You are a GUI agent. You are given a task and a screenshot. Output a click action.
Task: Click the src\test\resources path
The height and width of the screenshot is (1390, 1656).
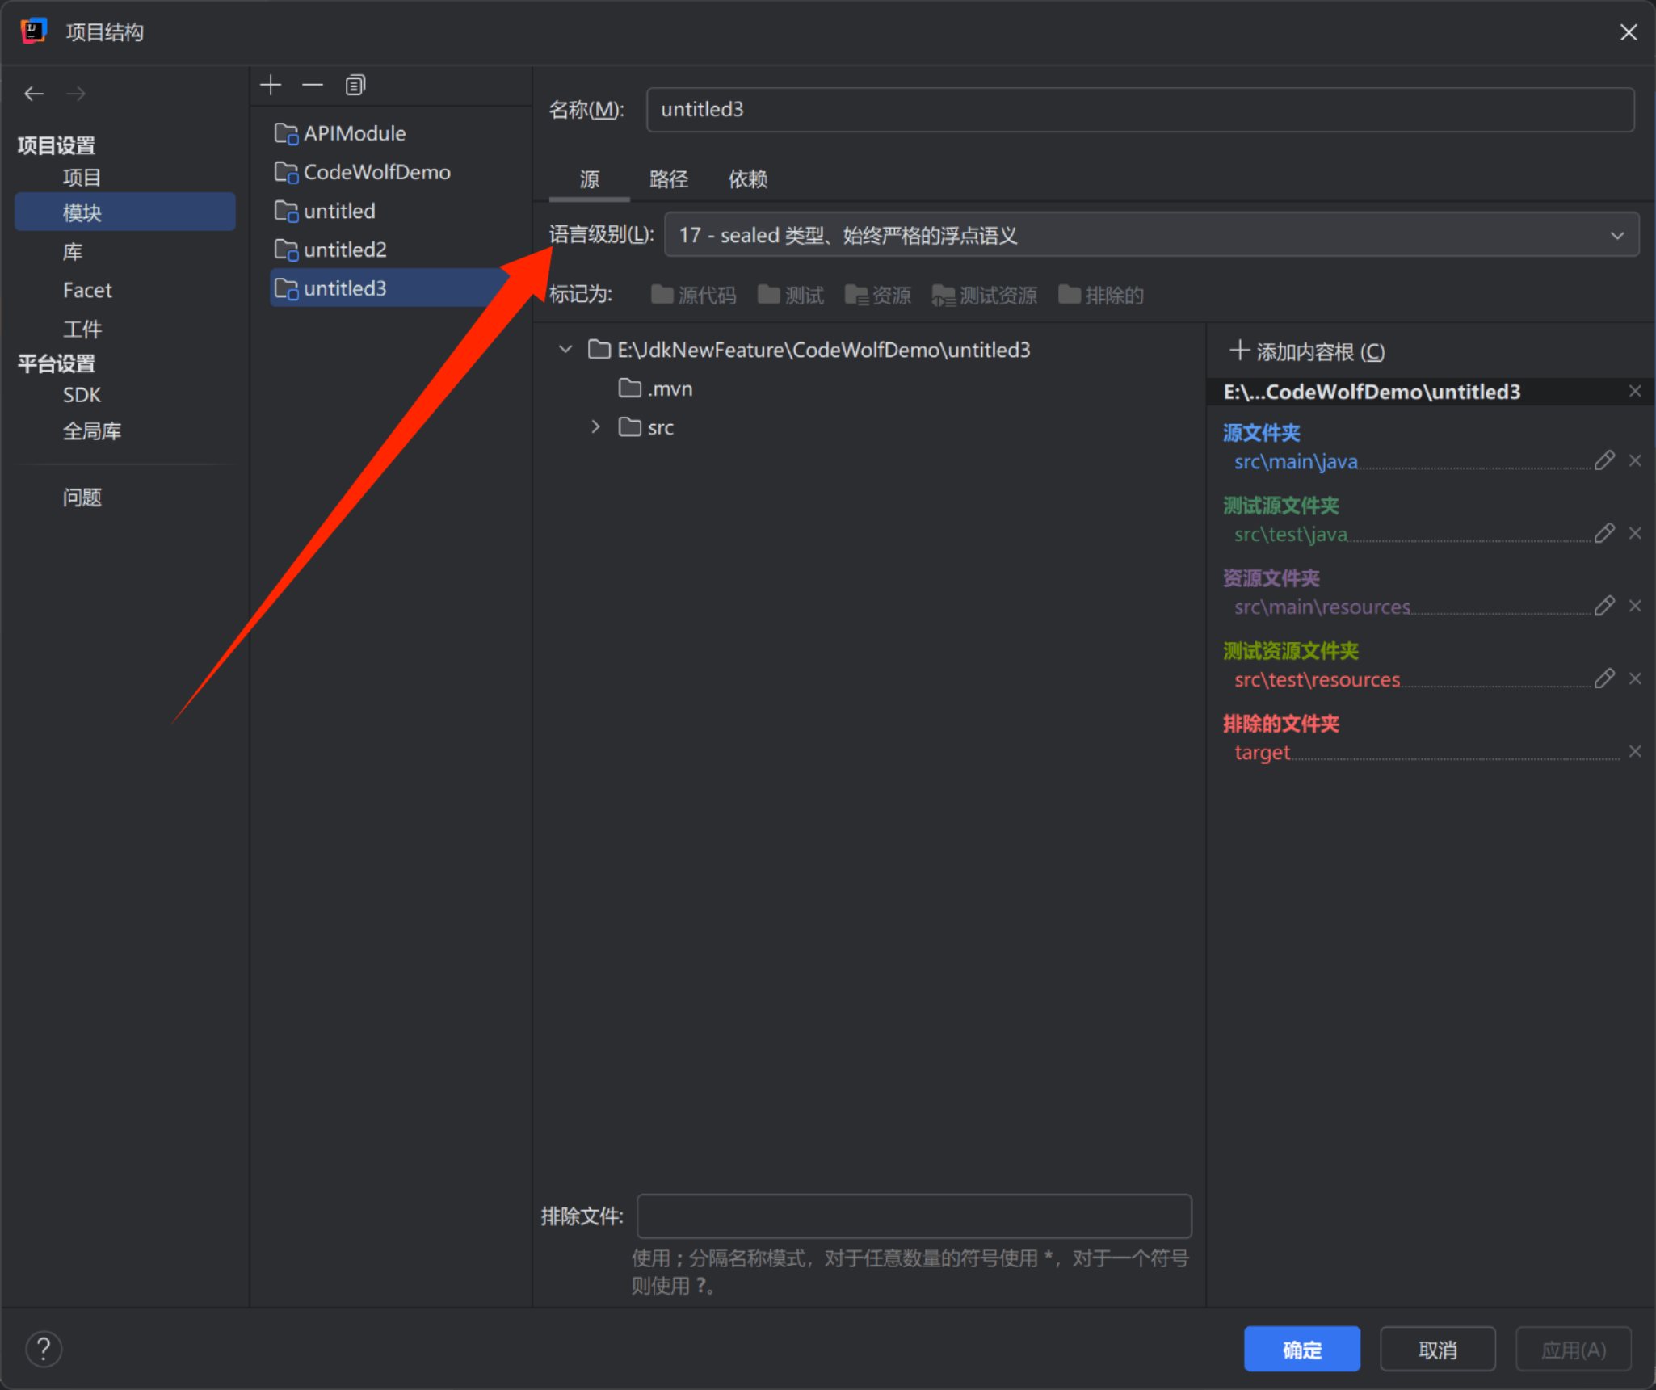1317,680
